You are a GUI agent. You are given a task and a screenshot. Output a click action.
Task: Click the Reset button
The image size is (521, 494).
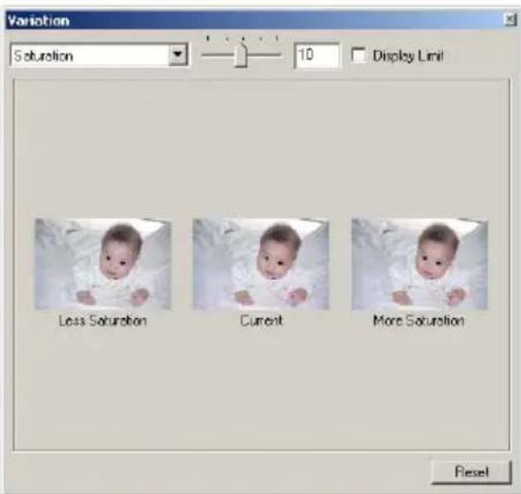(472, 471)
